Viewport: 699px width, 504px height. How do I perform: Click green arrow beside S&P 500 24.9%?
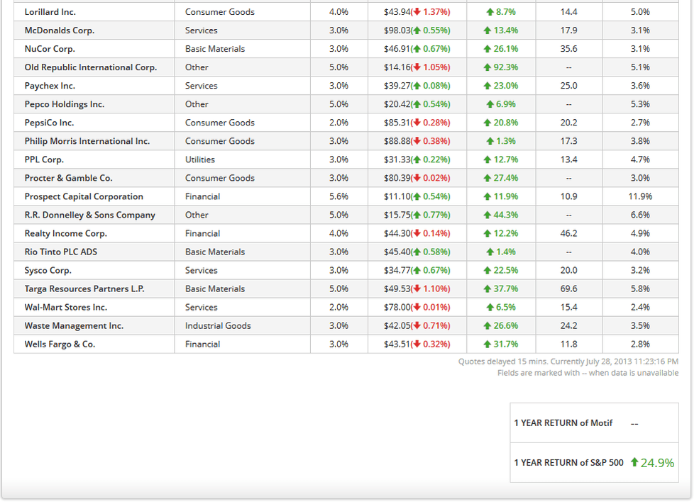pos(634,463)
